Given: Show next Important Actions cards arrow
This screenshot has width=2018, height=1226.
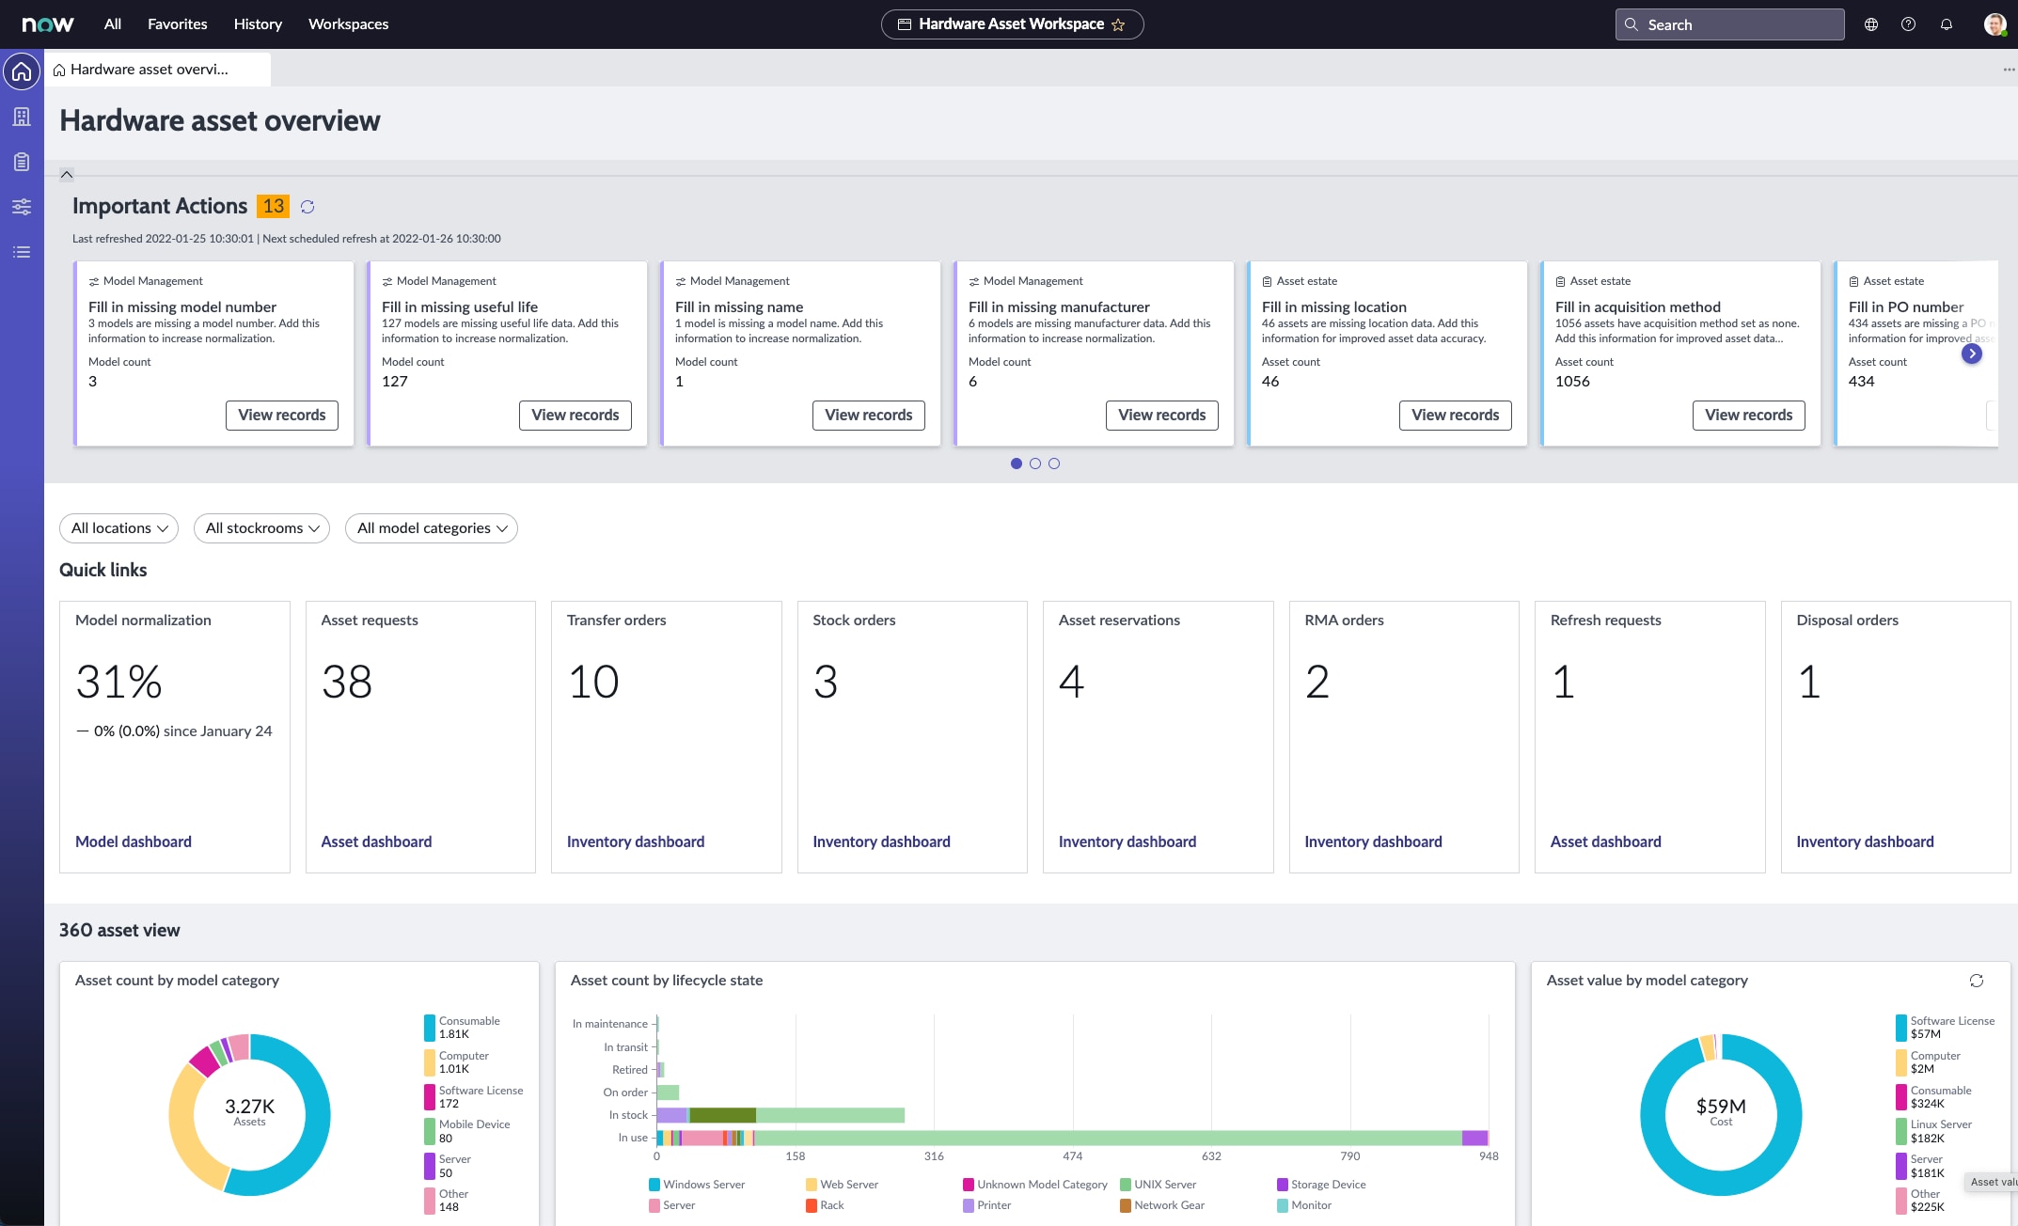Looking at the screenshot, I should (x=1972, y=354).
